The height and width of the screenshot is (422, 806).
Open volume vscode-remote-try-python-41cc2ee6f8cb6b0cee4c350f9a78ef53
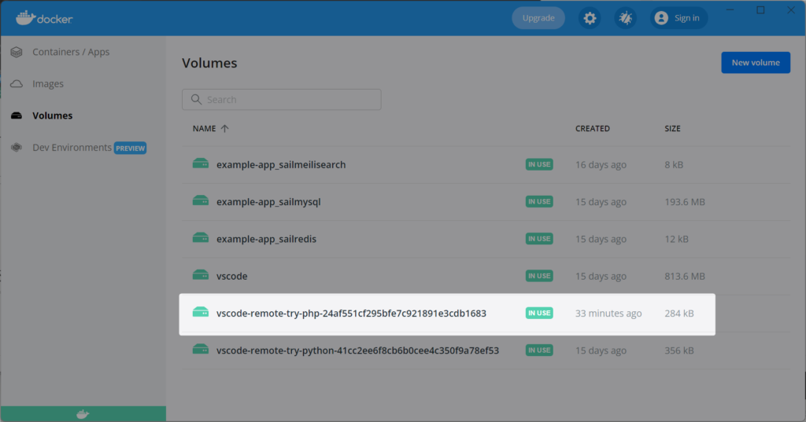358,350
